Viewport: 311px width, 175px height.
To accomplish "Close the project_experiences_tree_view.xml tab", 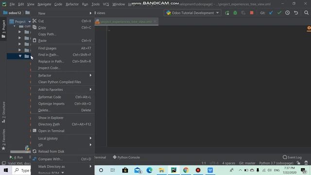I will point(155,21).
